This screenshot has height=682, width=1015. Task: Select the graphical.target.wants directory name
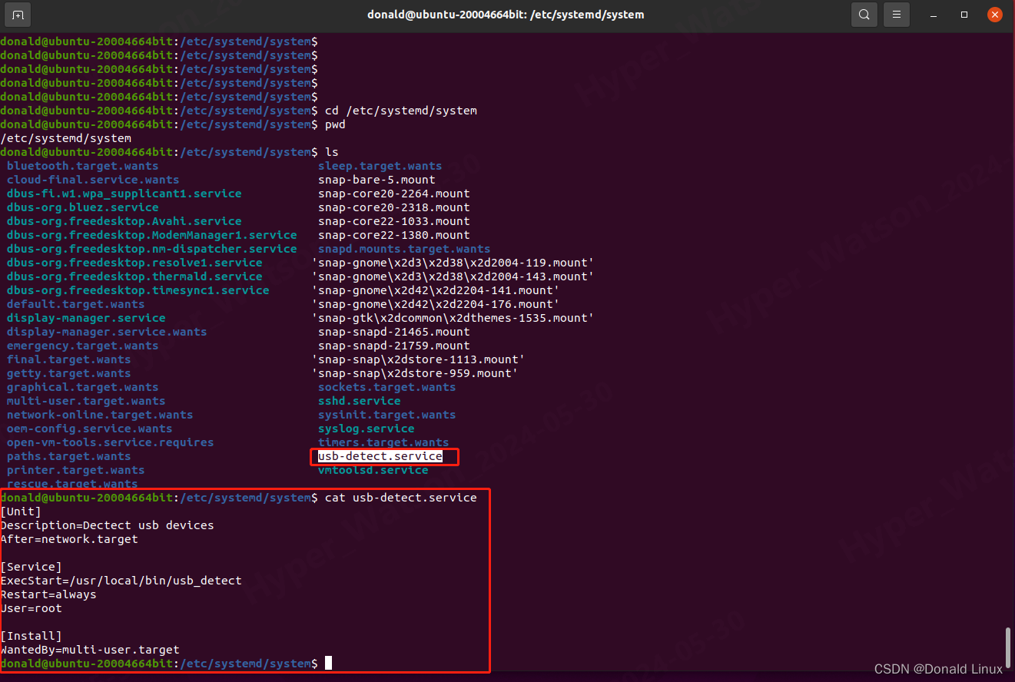[82, 387]
